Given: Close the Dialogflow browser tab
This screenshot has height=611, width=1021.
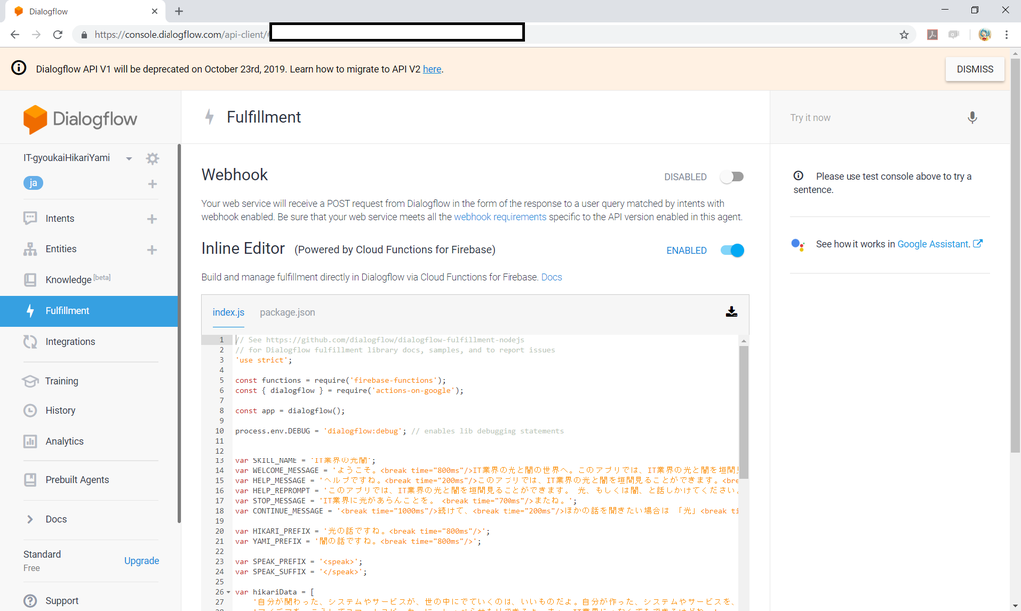Looking at the screenshot, I should tap(154, 11).
